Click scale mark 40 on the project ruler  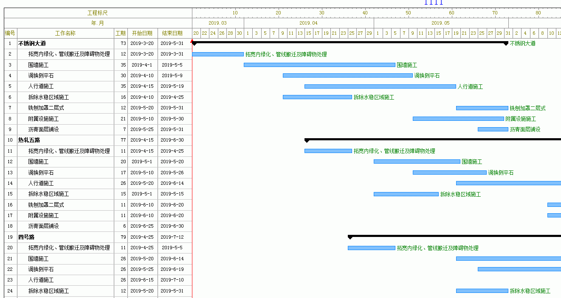(365, 13)
